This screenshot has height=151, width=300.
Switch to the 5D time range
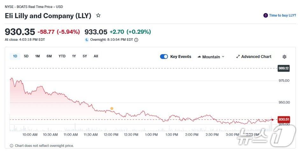coord(26,56)
